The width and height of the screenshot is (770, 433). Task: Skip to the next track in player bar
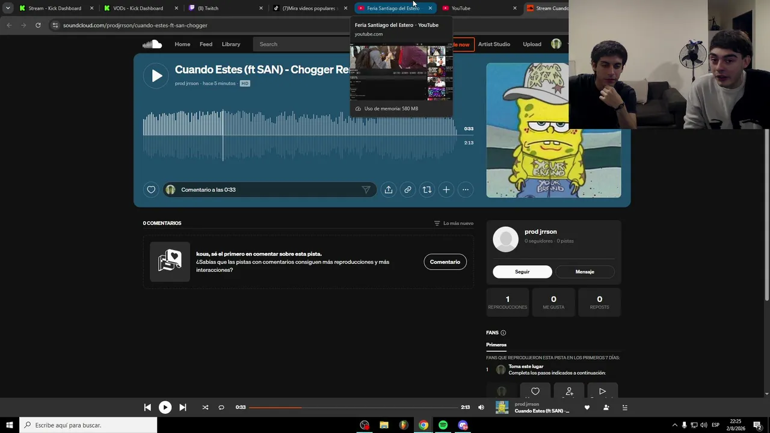pyautogui.click(x=183, y=407)
